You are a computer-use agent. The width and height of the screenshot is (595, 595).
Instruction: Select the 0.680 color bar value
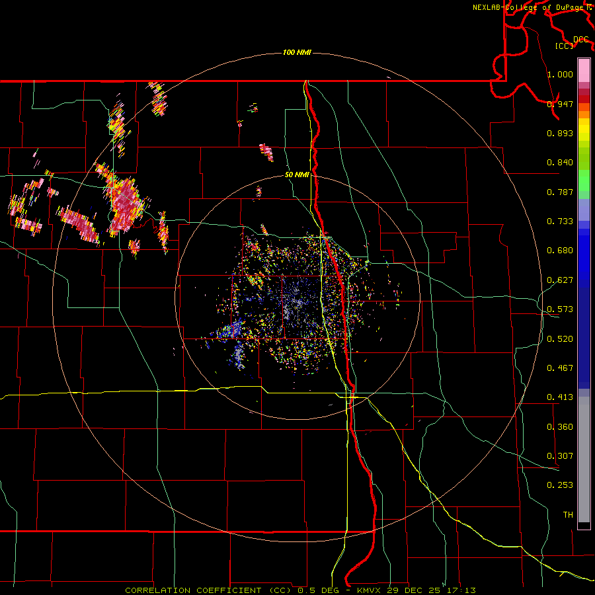(x=560, y=251)
